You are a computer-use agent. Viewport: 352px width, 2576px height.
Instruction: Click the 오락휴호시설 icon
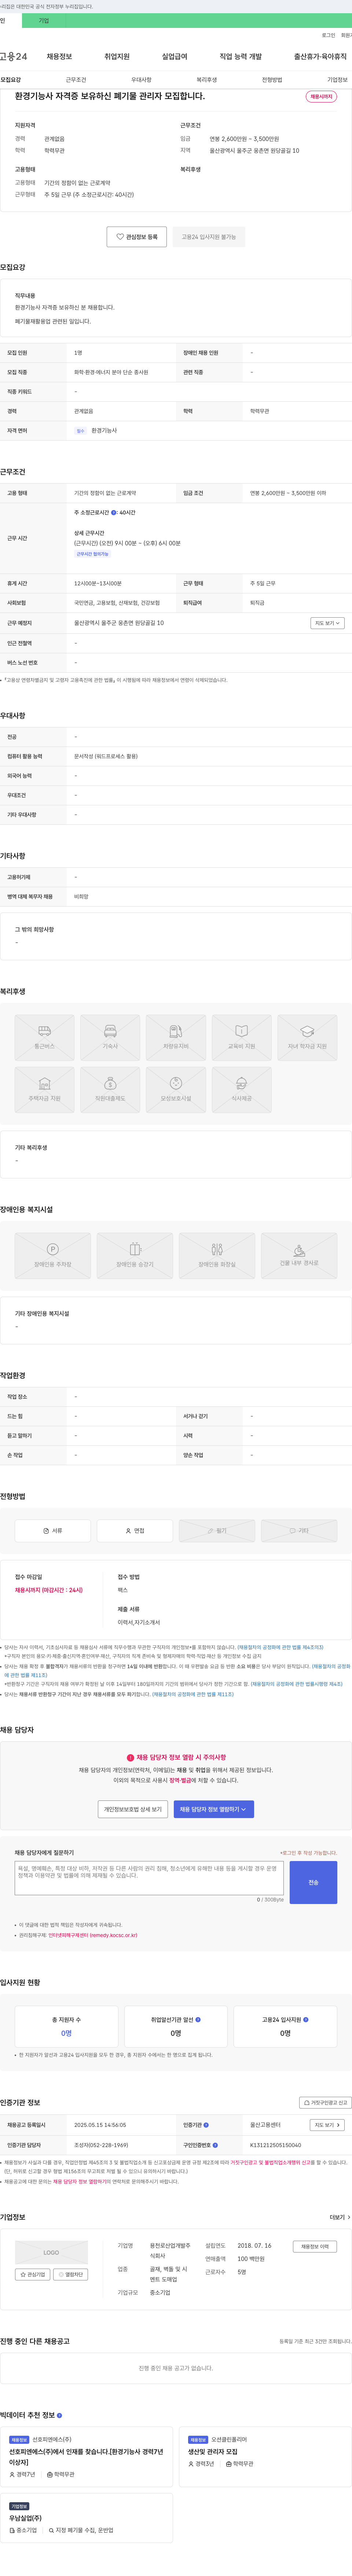[176, 1090]
